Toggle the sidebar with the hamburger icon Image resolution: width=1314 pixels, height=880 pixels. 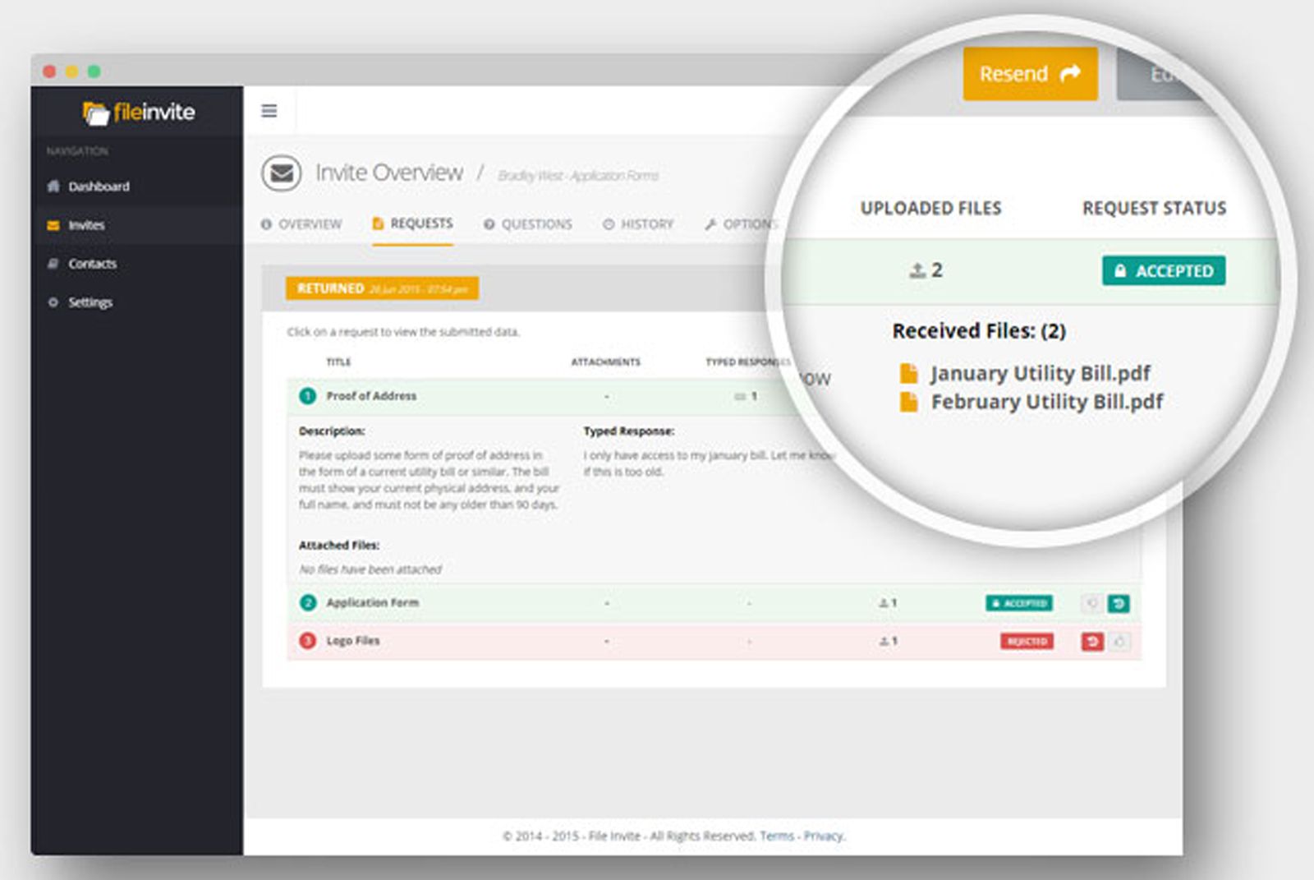pos(269,110)
